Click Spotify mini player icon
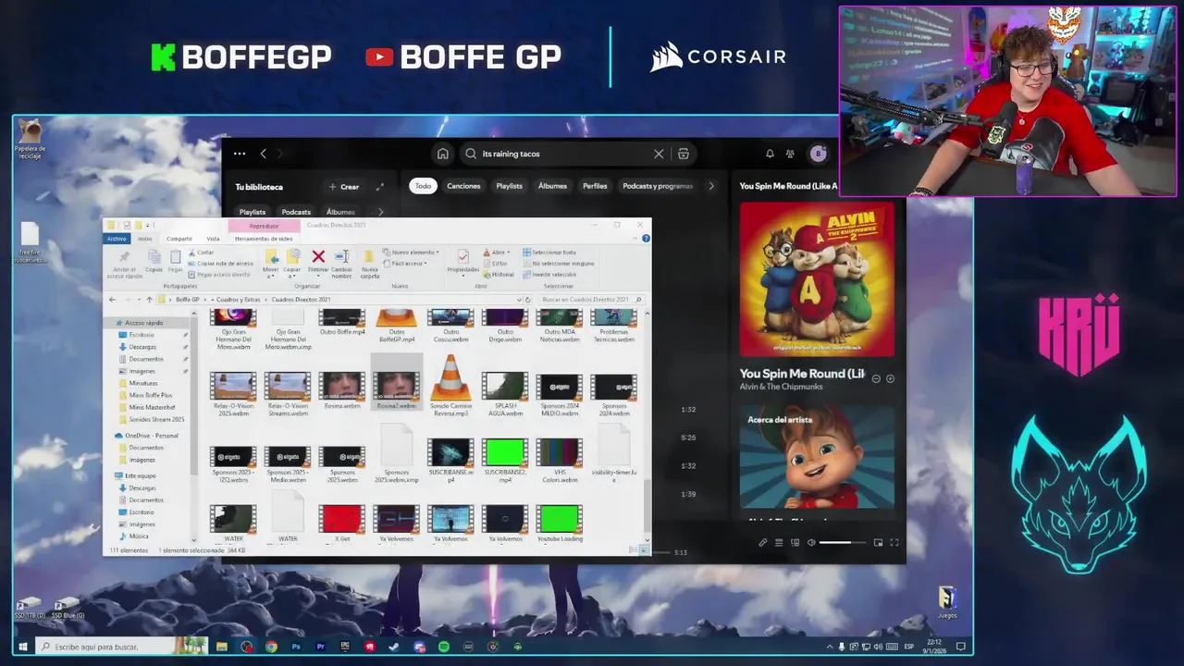 pyautogui.click(x=878, y=543)
